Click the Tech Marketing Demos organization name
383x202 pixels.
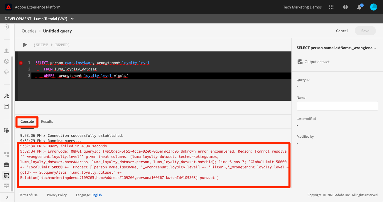(x=302, y=7)
